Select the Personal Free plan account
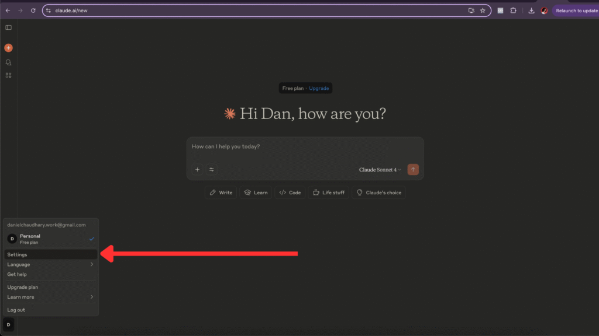Viewport: 599px width, 336px height. (50, 239)
